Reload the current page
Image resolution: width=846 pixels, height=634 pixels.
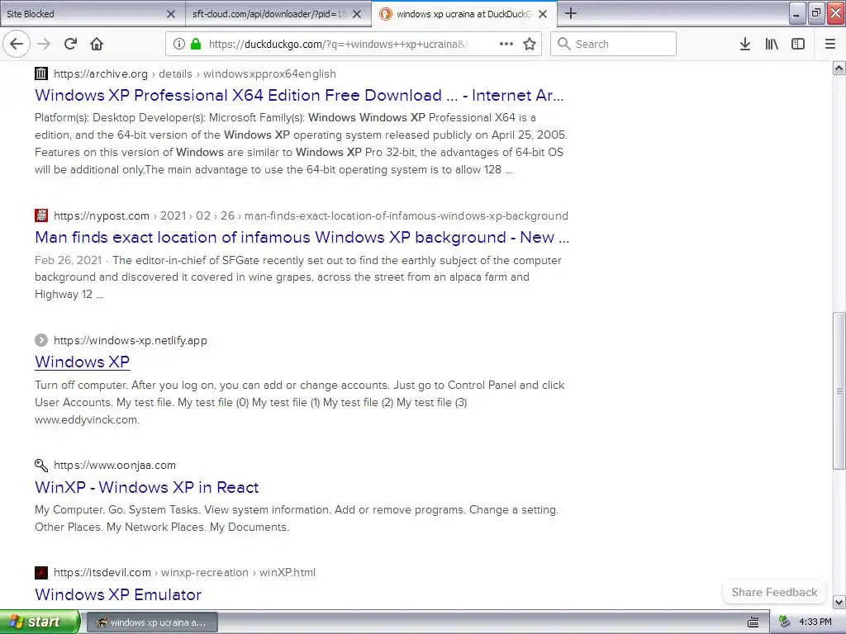(x=70, y=44)
